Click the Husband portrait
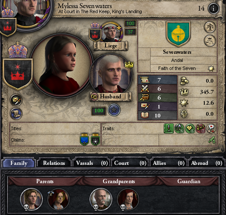Image resolution: width=226 pixels, height=215 pixels. click(111, 75)
